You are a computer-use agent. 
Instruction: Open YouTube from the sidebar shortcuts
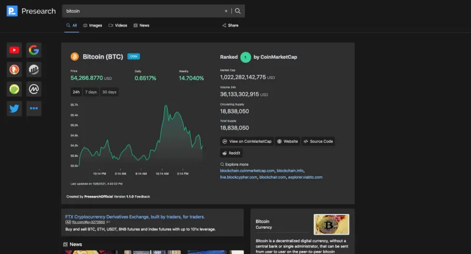[14, 50]
